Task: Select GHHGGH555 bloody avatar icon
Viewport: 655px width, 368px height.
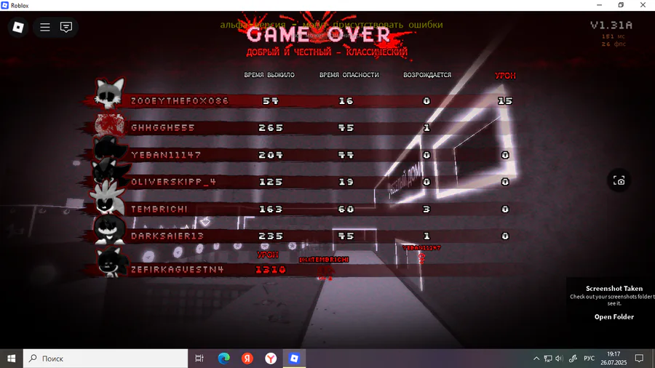Action: point(109,124)
